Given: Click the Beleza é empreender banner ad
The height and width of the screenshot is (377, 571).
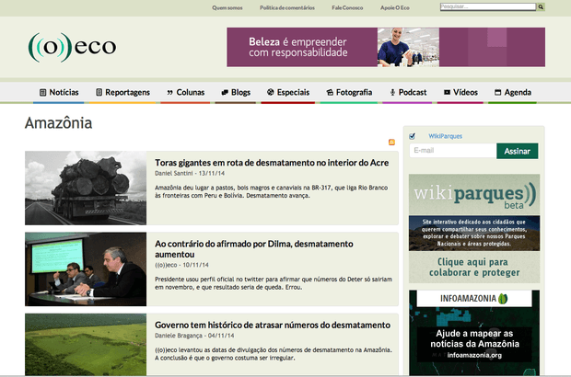Looking at the screenshot, I should [x=386, y=47].
